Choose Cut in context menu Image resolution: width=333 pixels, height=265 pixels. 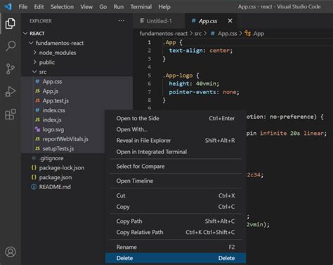176,195
